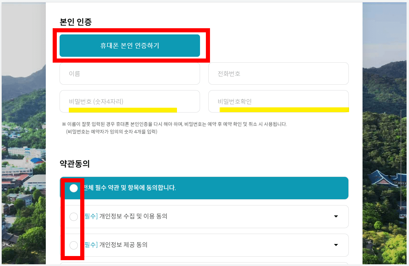
Task: Click the 이름 name input field
Action: click(130, 73)
